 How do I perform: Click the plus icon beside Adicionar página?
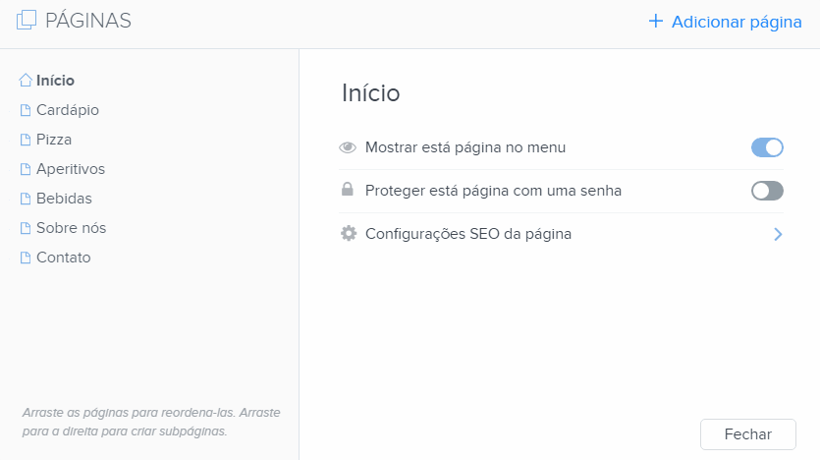coord(655,22)
